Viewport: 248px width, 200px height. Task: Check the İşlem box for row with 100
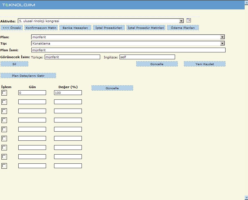4,93
